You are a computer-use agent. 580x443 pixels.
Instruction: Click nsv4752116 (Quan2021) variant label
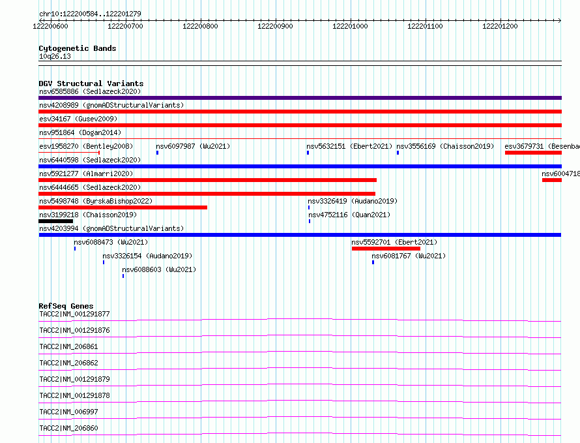349,215
